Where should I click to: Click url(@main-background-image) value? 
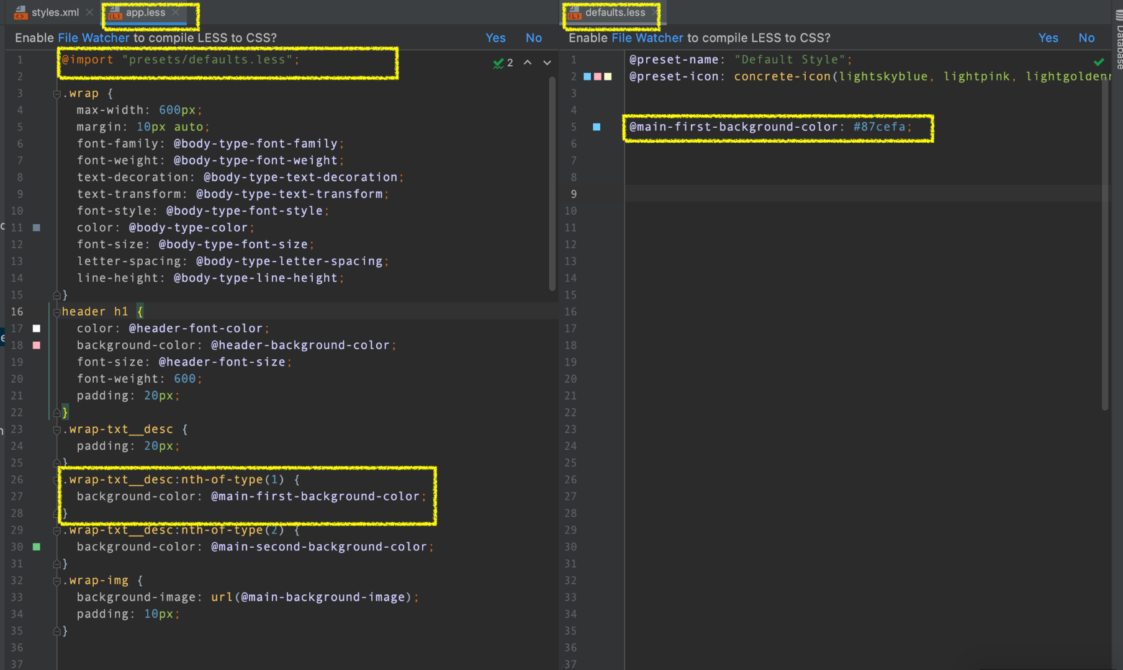312,597
